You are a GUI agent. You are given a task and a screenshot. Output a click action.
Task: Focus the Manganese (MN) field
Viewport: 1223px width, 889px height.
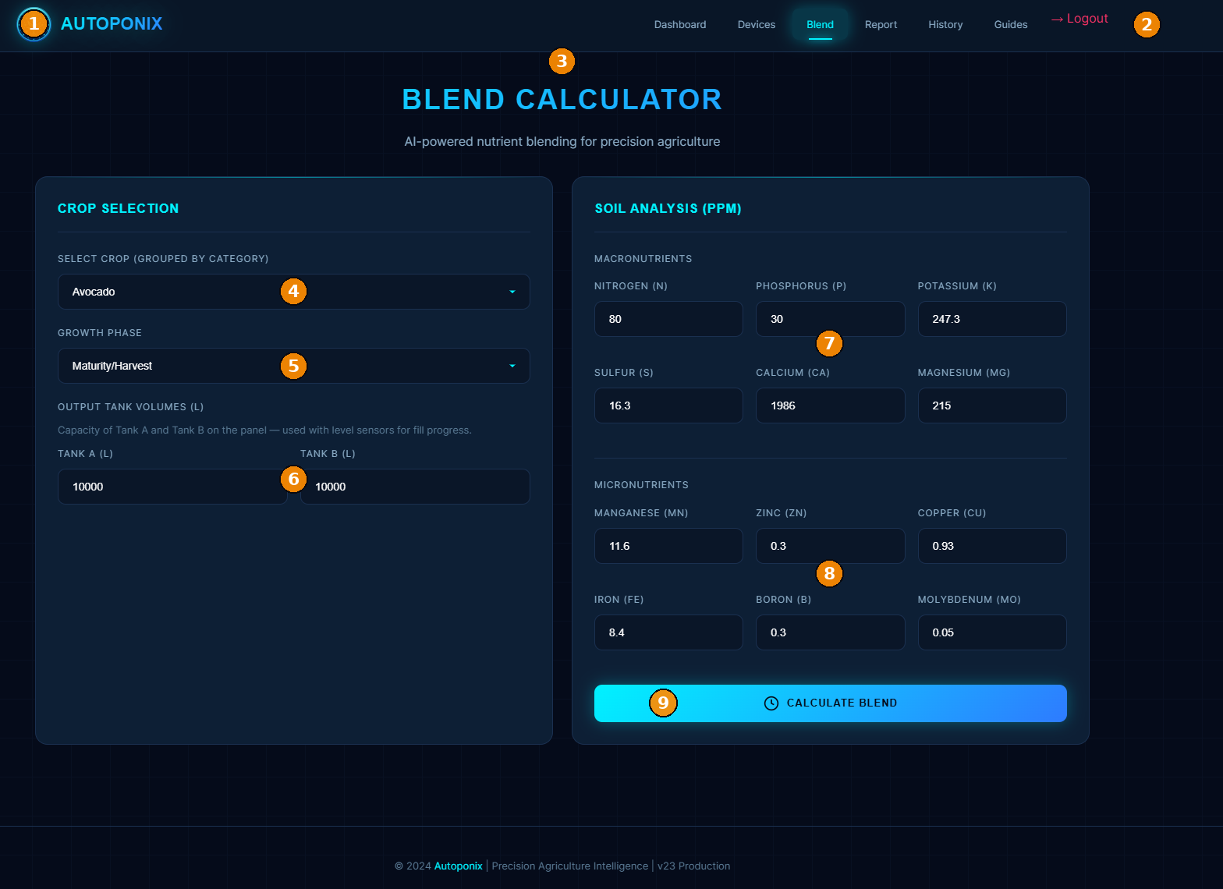click(x=668, y=546)
